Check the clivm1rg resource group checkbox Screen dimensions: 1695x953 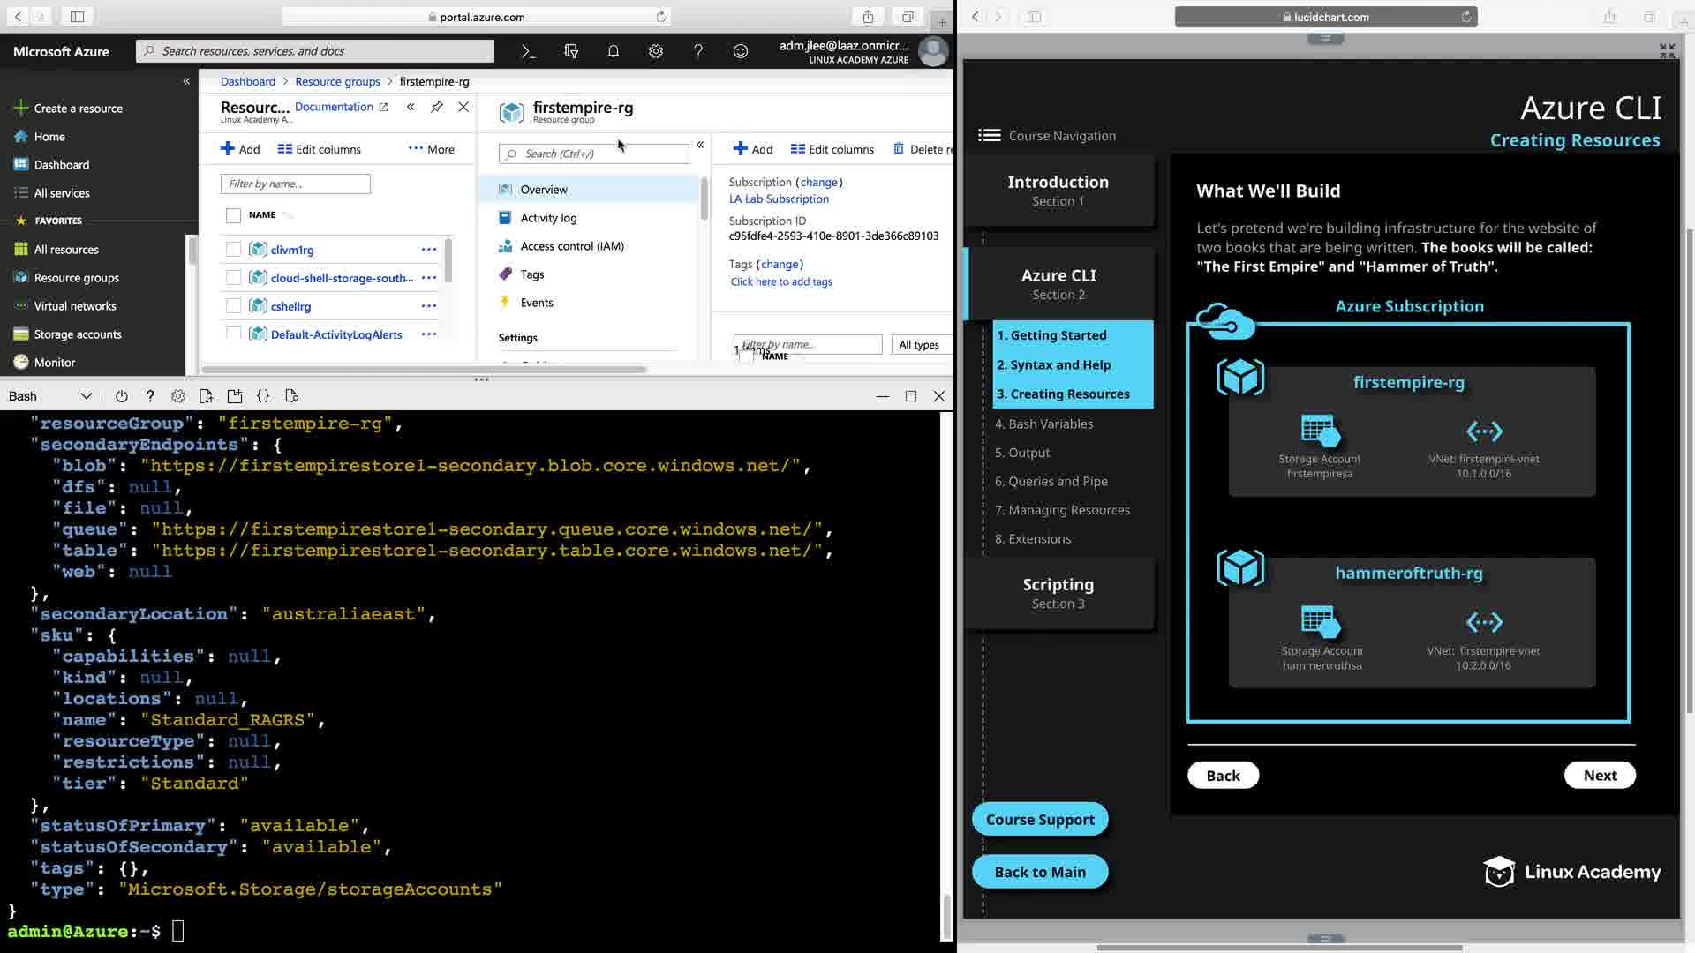tap(233, 250)
